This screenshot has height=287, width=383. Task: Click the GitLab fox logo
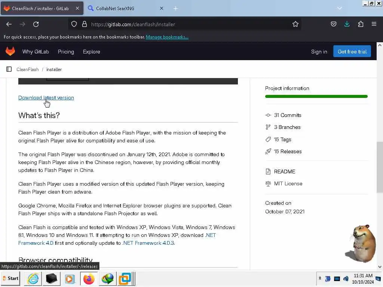click(10, 52)
